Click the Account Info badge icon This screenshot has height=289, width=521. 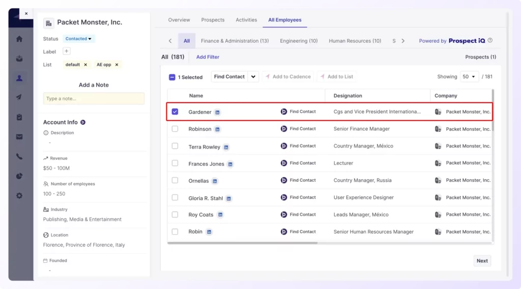point(83,122)
